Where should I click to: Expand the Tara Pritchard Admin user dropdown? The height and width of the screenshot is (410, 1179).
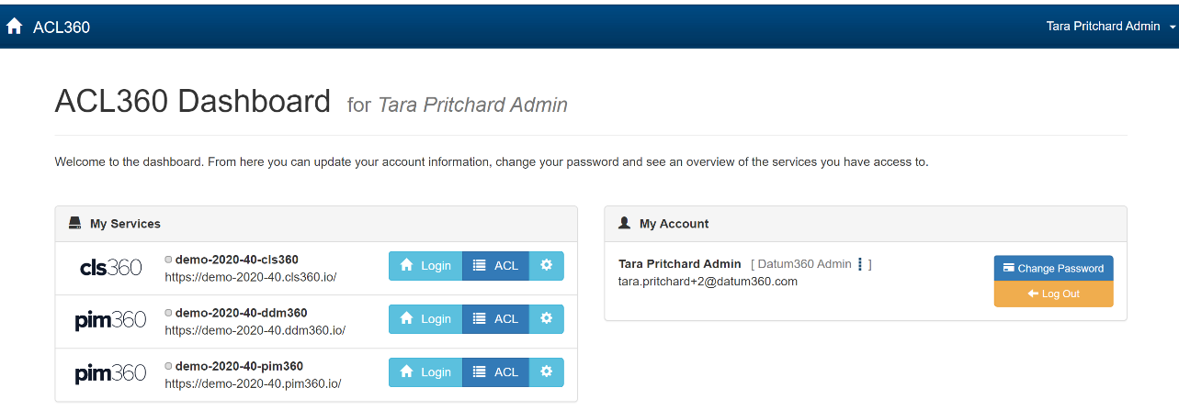pos(1111,27)
